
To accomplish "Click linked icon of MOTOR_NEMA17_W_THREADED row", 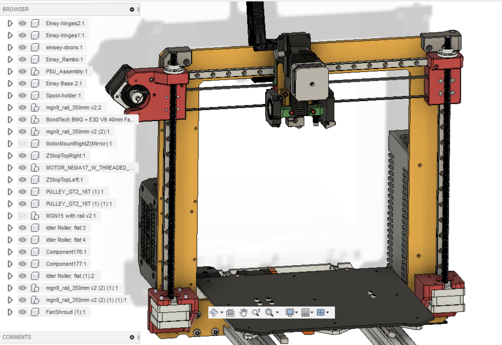I will 35,167.
